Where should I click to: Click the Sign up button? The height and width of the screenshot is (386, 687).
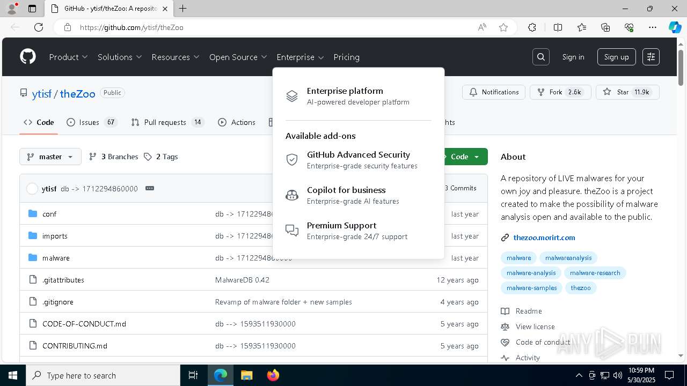[617, 57]
